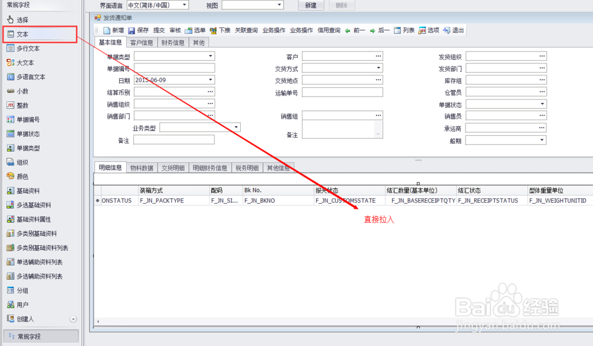Click the 退出 toolbar icon

point(453,30)
